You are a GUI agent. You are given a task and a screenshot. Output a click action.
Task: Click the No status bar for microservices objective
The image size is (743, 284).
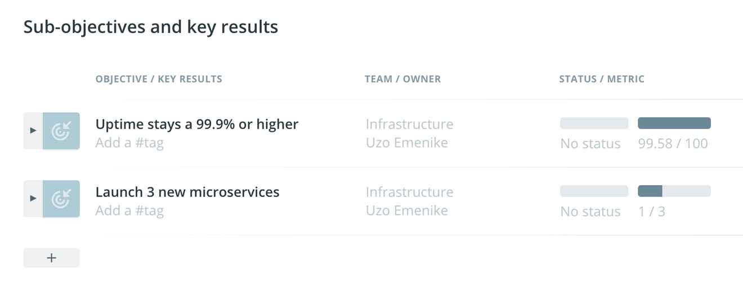pos(594,191)
